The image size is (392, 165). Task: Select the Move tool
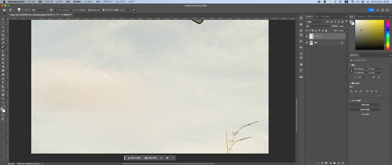pyautogui.click(x=3, y=19)
